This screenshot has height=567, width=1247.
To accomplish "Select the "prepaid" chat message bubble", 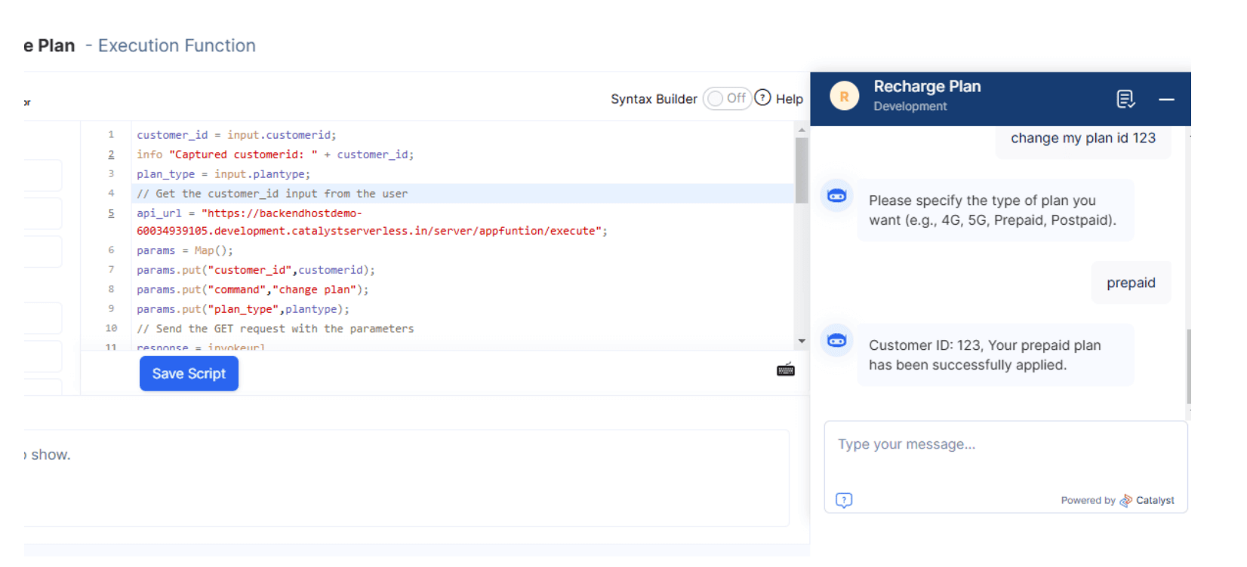I will pyautogui.click(x=1130, y=283).
